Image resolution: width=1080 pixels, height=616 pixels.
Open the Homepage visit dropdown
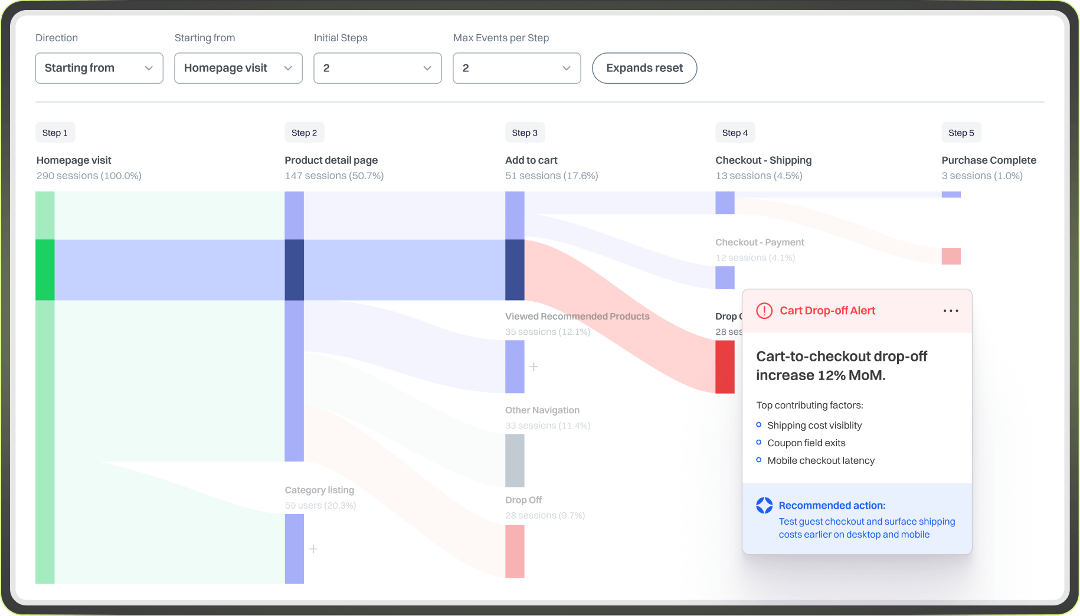point(238,68)
